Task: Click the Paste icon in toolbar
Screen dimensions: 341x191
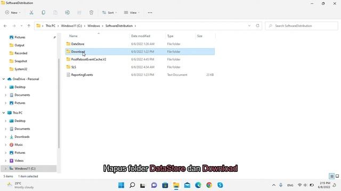Action: coord(55,13)
